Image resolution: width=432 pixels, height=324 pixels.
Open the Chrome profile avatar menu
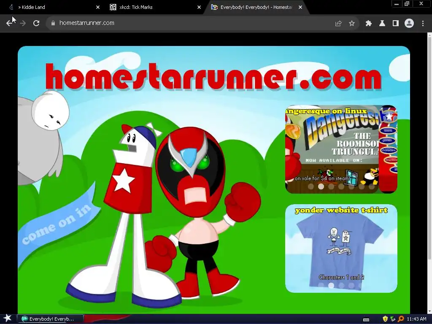(409, 24)
